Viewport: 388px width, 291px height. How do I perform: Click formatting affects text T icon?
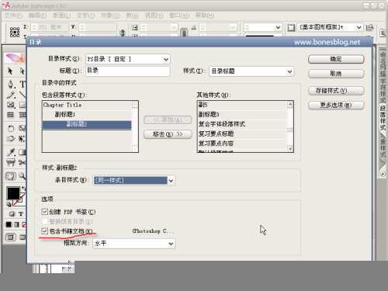(21, 214)
